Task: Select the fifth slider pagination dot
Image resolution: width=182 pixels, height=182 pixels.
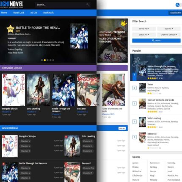Action: [53, 60]
